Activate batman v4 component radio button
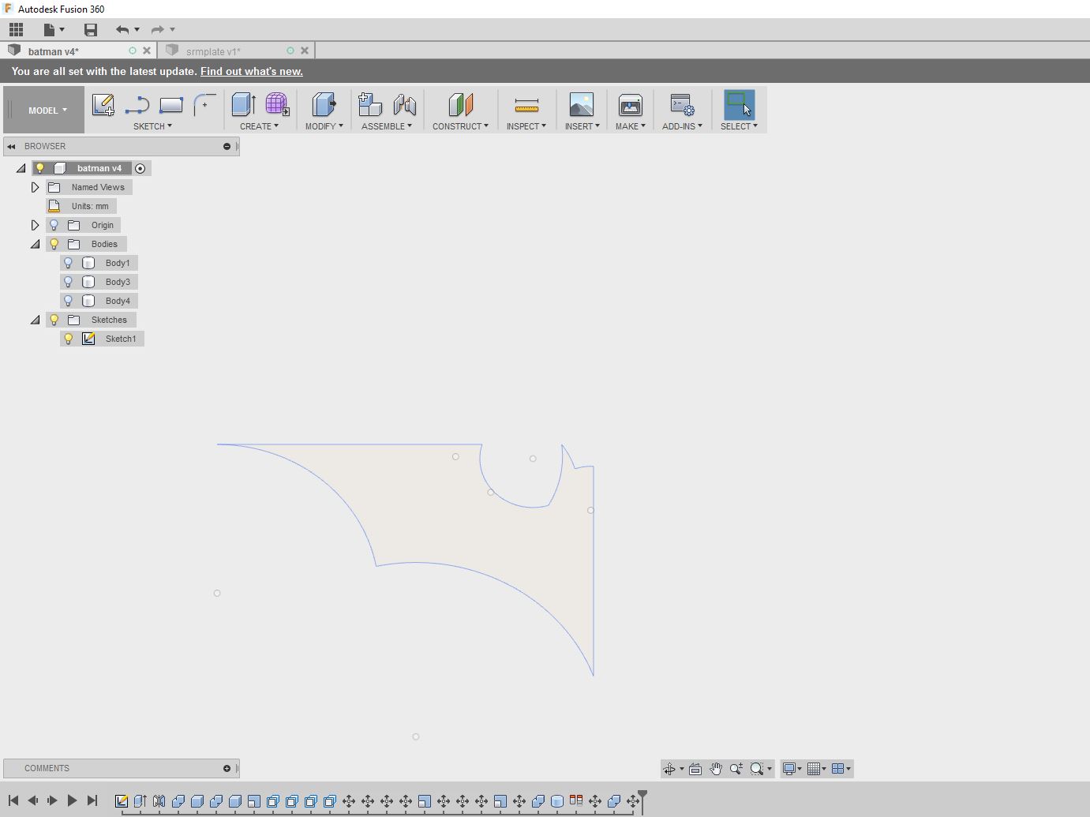This screenshot has height=817, width=1090. (140, 168)
